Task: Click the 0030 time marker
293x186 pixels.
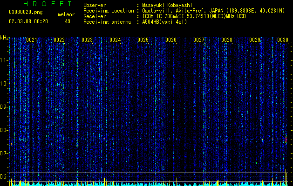Action: point(283,40)
